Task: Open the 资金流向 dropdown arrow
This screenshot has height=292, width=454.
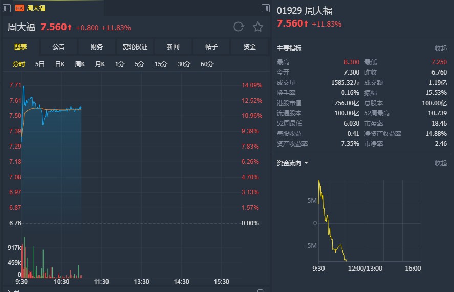Action: point(306,163)
